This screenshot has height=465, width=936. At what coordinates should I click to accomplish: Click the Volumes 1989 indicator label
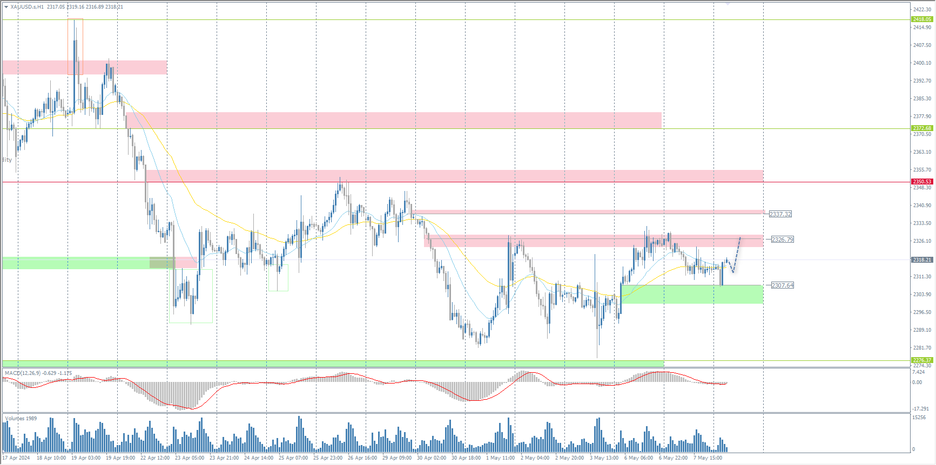21,419
